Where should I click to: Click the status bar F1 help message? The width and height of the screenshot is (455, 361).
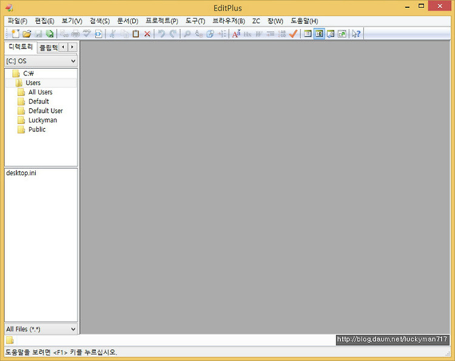click(61, 352)
